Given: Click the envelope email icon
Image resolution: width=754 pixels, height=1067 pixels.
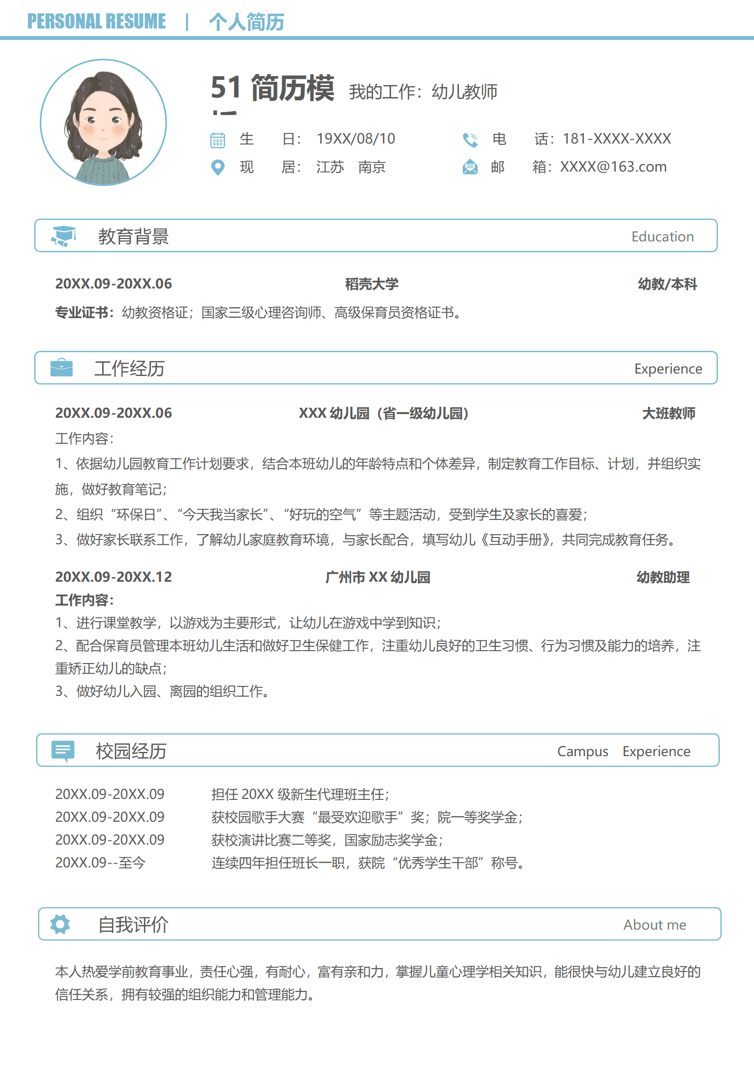Looking at the screenshot, I should coord(470,167).
